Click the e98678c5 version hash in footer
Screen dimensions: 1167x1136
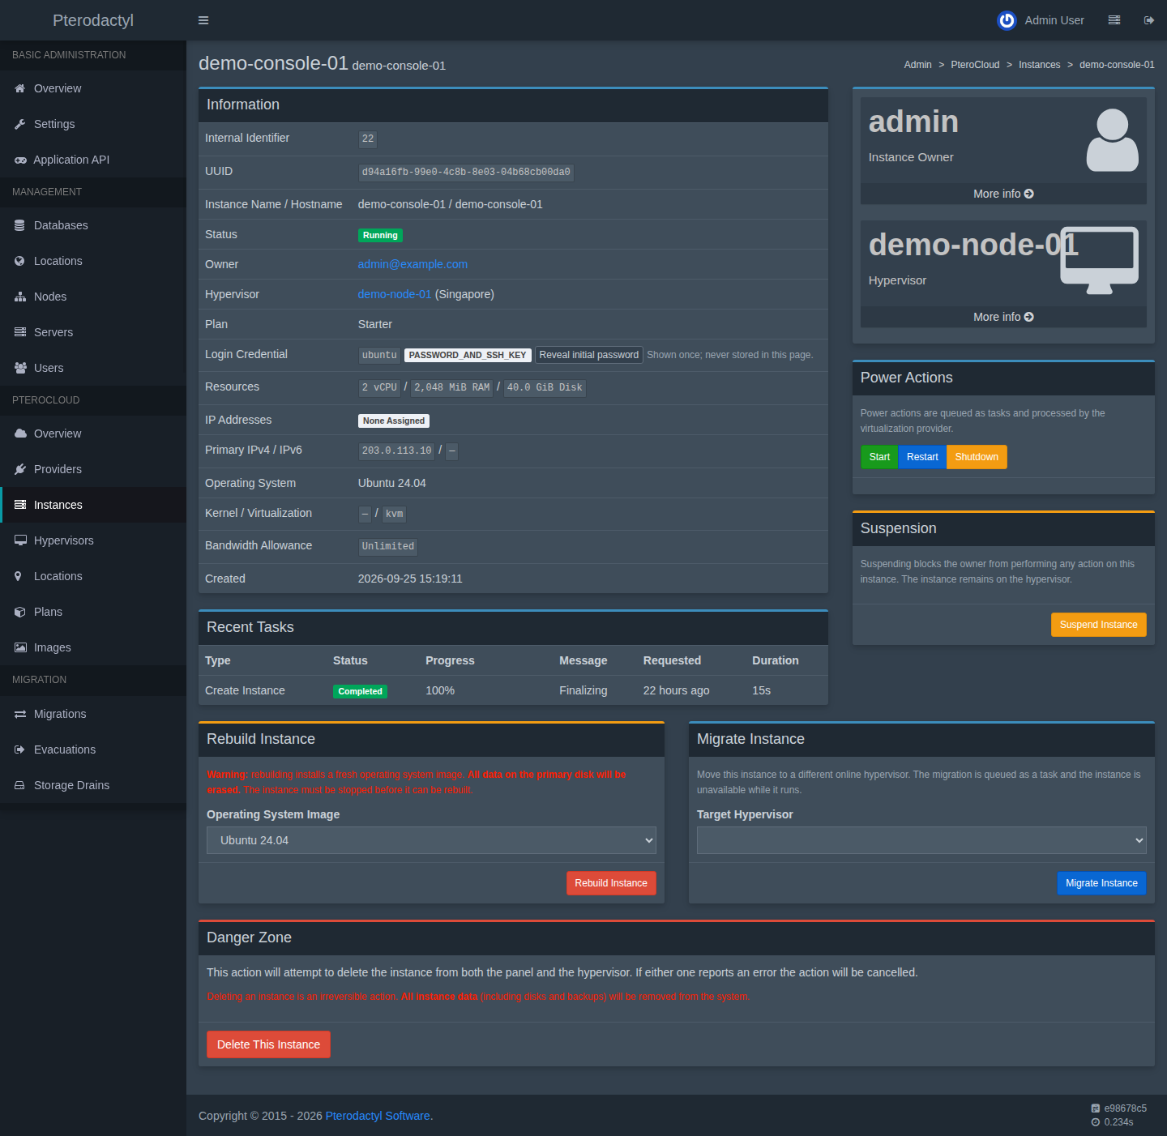[1125, 1108]
